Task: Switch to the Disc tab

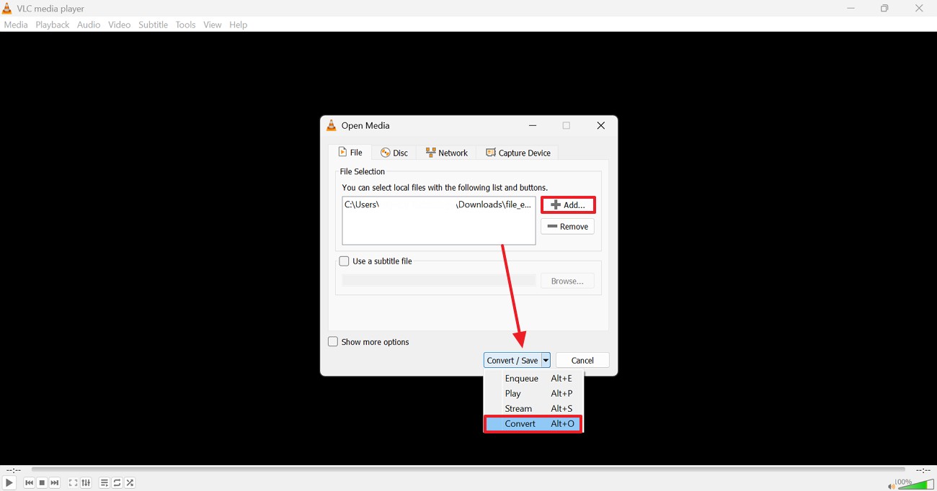Action: pyautogui.click(x=394, y=152)
